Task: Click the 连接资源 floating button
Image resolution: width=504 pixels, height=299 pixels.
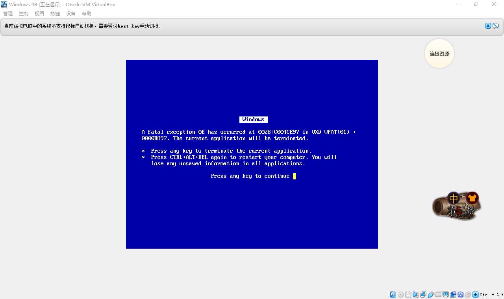Action: click(x=439, y=54)
